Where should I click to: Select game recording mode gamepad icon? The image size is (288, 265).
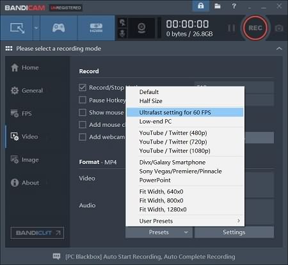tap(58, 28)
